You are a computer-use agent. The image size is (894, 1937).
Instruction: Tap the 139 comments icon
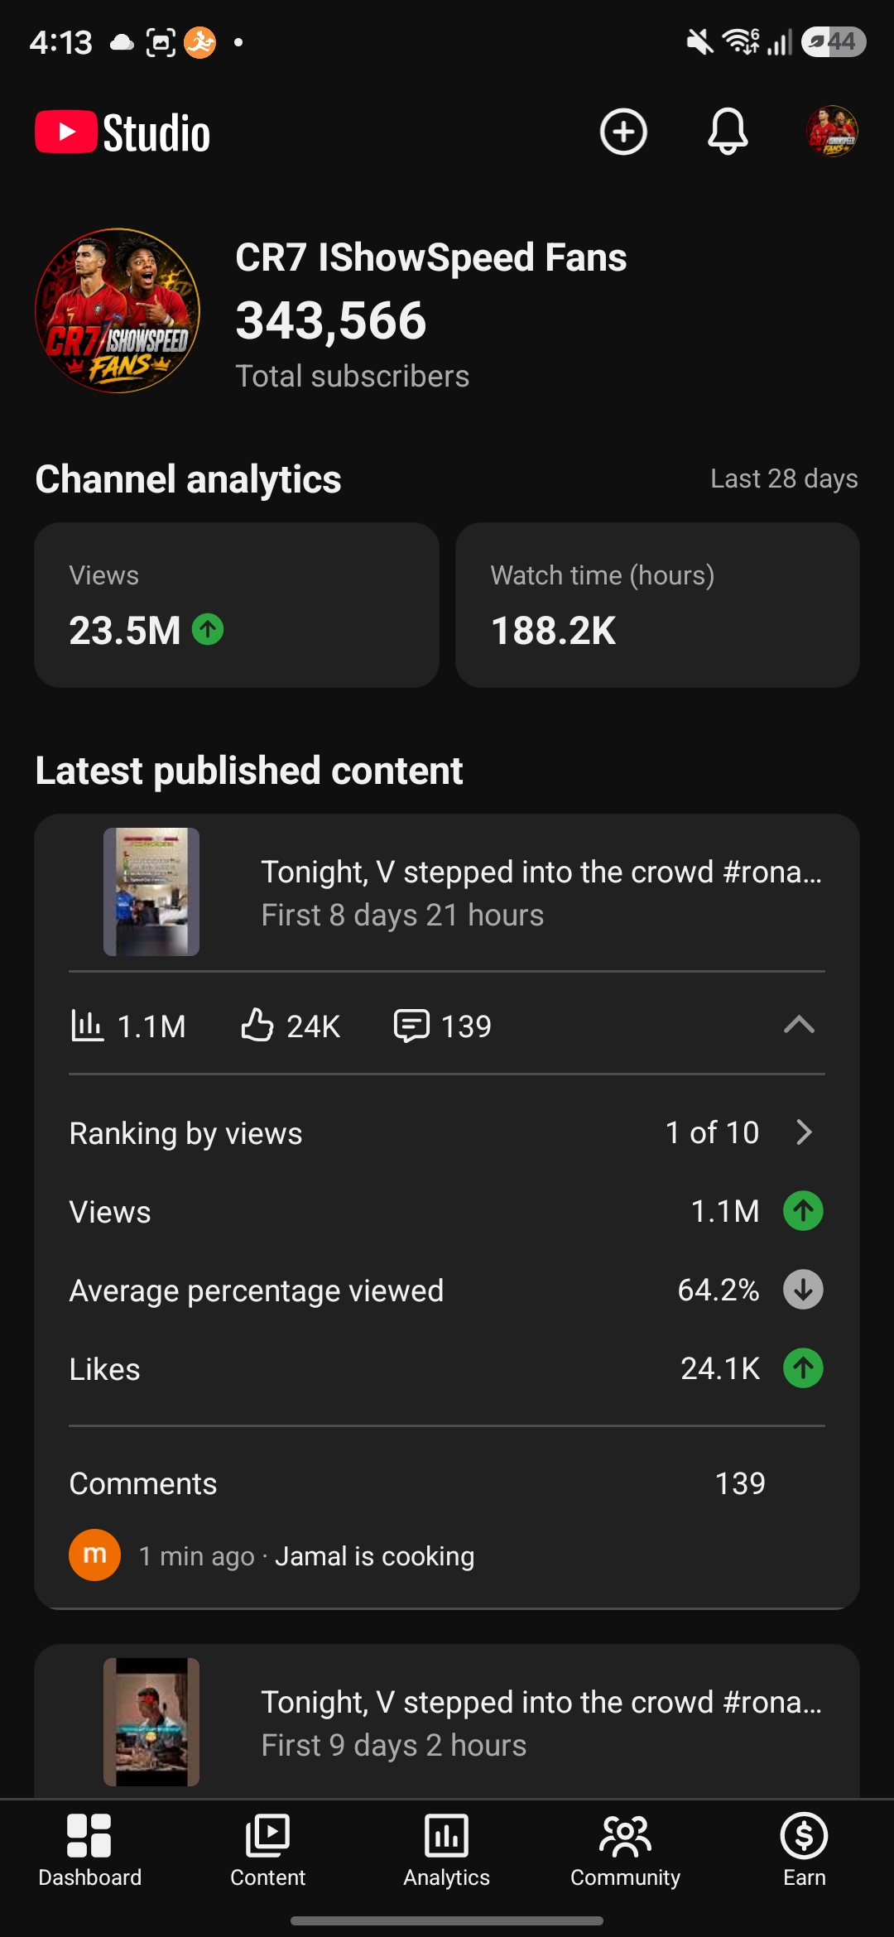411,1026
